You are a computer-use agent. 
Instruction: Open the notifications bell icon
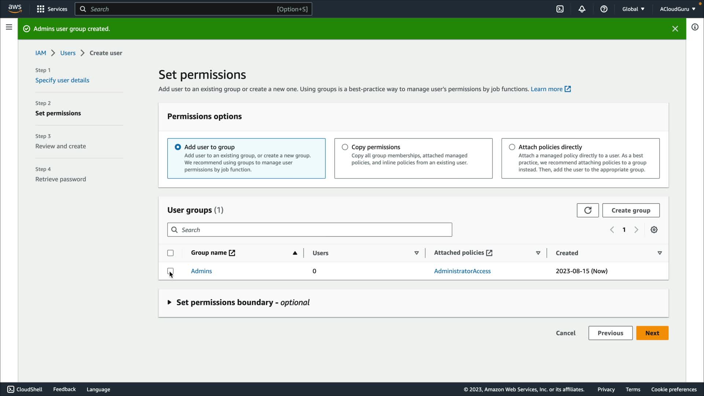coord(582,9)
